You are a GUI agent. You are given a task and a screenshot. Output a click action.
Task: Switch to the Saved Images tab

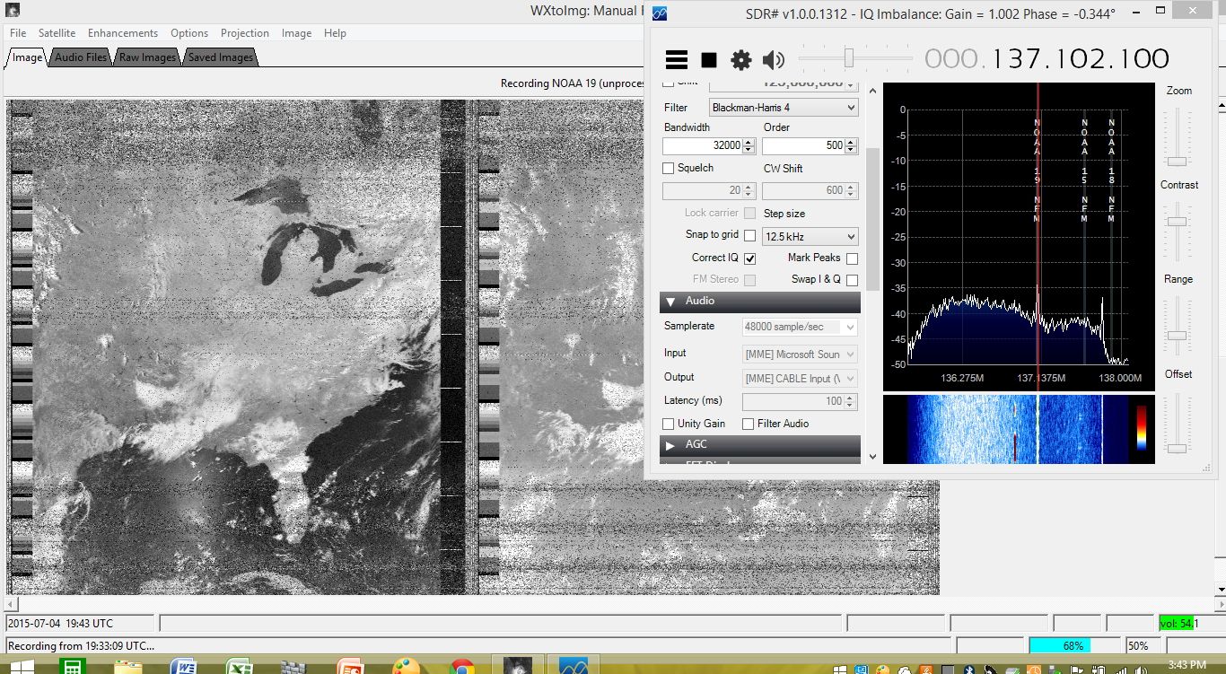tap(221, 57)
